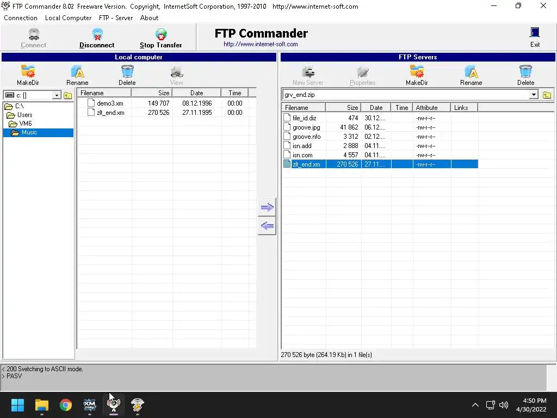Click the remote Date column header
Viewport: 557px width, 418px height.
[376, 108]
